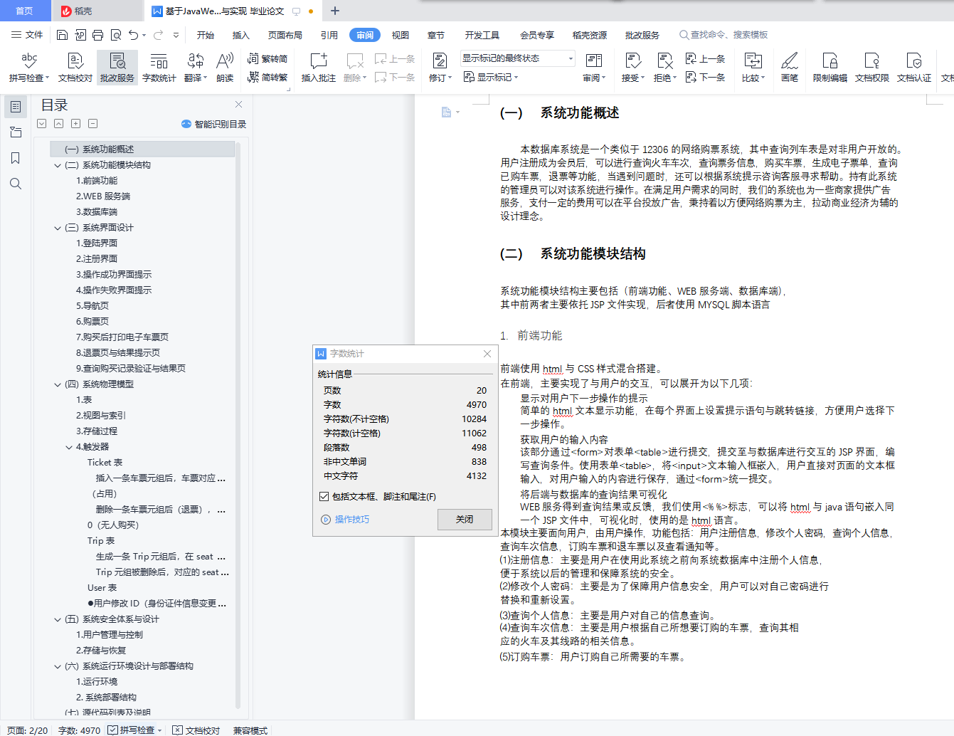Collapse the (六) 系统运行环境设计与部署结构 node
Screen dimensions: 954x736
click(58, 666)
